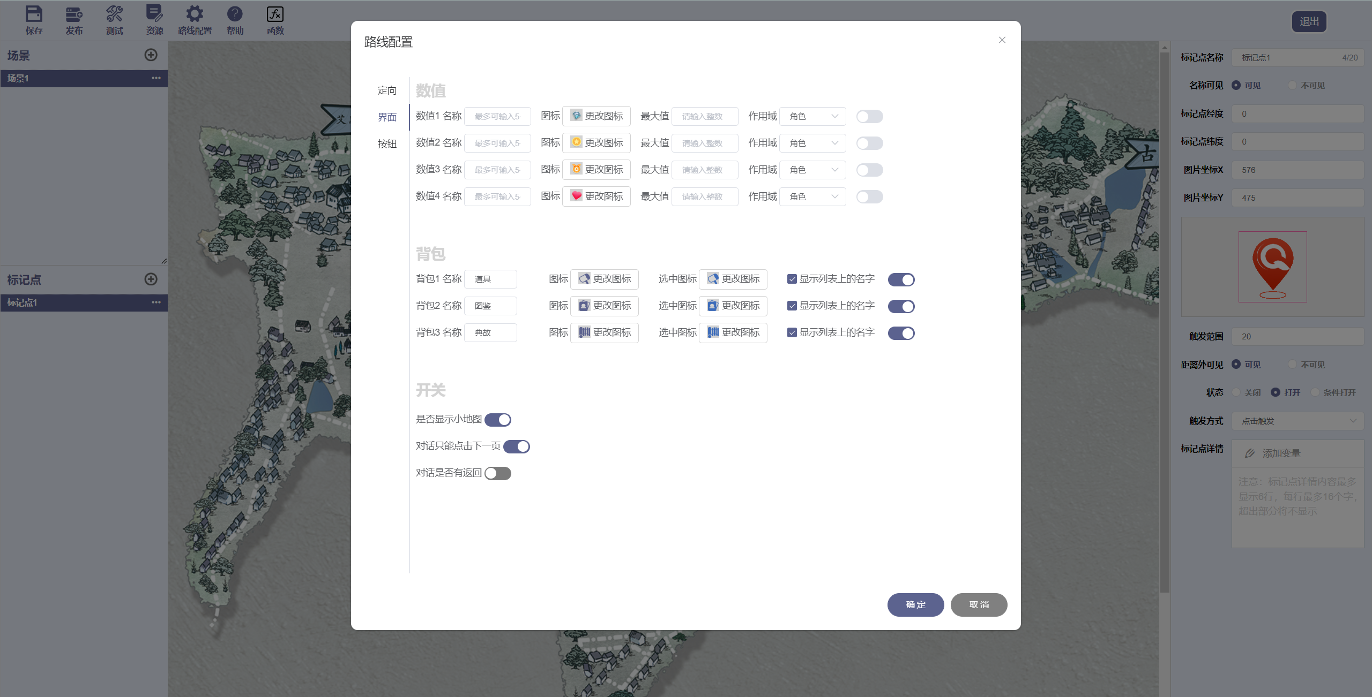Toggle 是否显示小地图 switch off
The image size is (1372, 697).
coord(498,420)
